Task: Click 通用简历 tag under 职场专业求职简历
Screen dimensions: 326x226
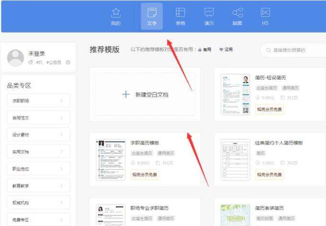Action: click(x=166, y=218)
